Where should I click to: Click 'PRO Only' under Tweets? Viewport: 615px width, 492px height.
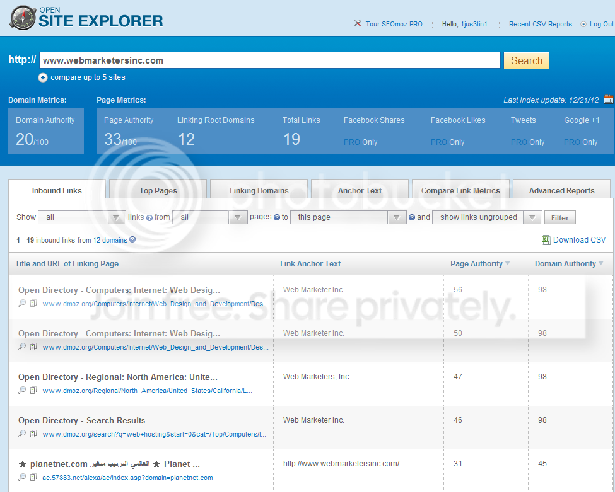pos(527,142)
